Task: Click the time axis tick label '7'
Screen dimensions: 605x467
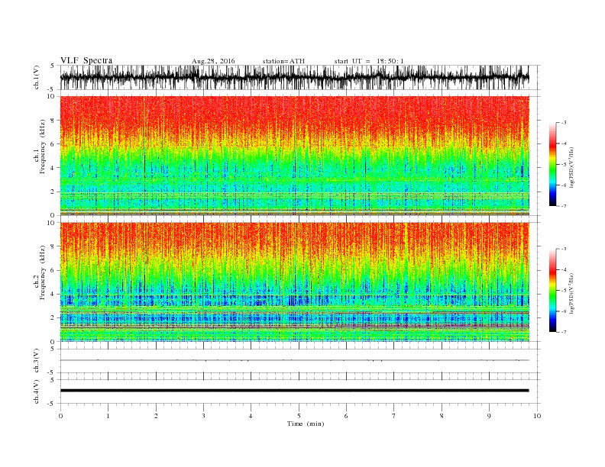Action: tap(394, 416)
